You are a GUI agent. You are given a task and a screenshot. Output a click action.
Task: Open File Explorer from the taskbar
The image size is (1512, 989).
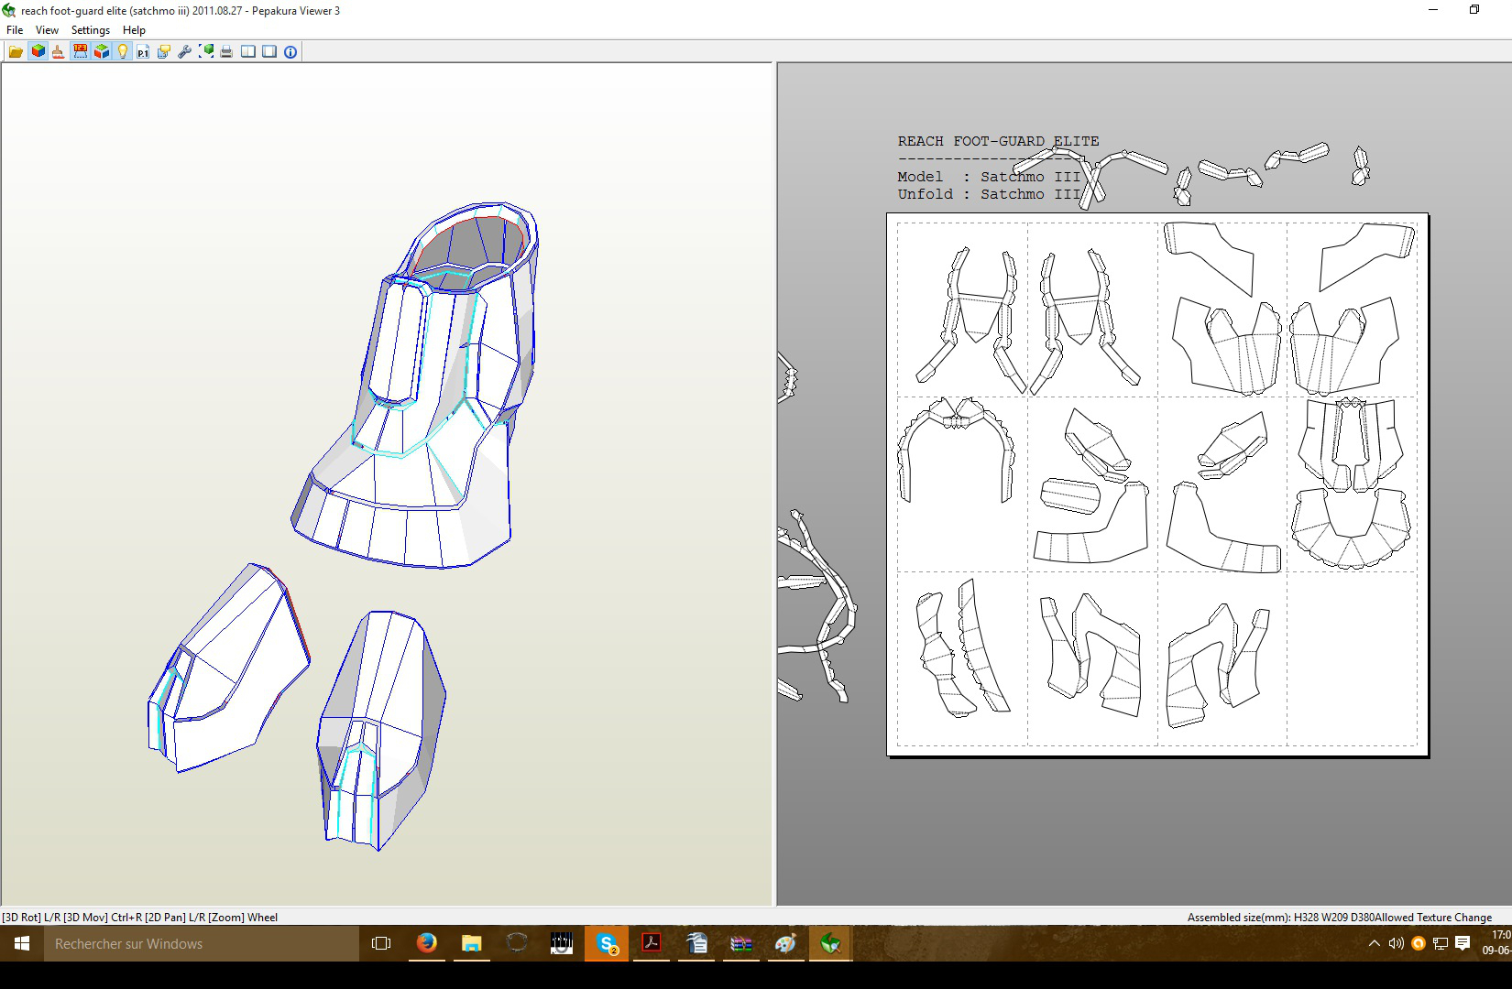point(472,943)
